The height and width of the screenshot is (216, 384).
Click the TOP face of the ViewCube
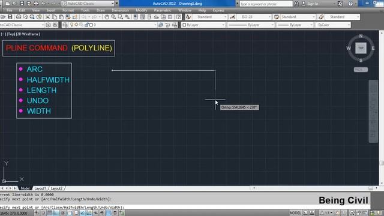pos(361,48)
